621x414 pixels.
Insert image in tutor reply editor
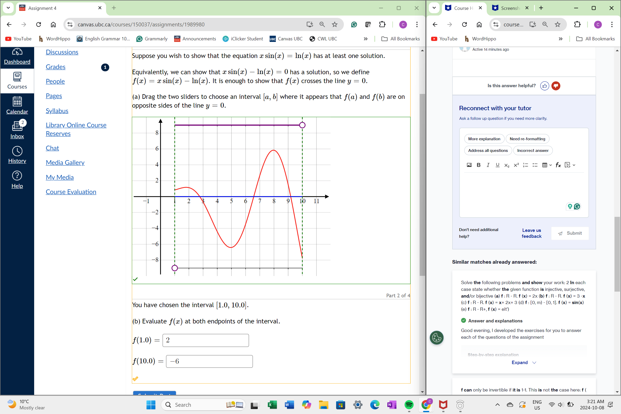[469, 165]
